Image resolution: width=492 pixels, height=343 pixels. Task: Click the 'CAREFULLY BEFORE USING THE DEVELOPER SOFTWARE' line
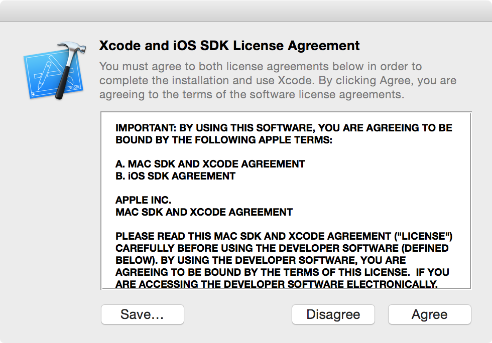[x=282, y=248]
